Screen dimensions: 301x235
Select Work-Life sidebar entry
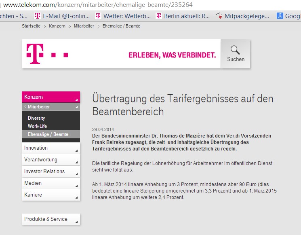[37, 126]
